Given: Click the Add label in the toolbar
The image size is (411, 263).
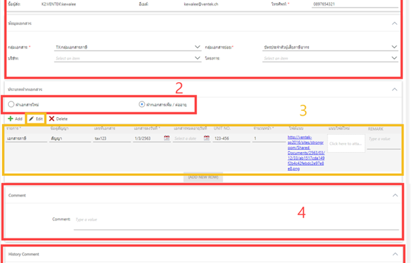Looking at the screenshot, I should (18, 119).
